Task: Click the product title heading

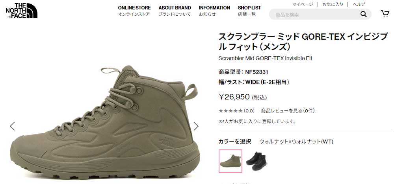Action: point(303,42)
